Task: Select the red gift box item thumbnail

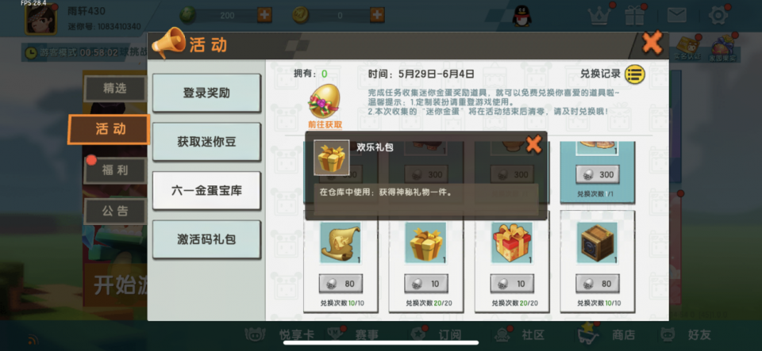Action: [512, 243]
